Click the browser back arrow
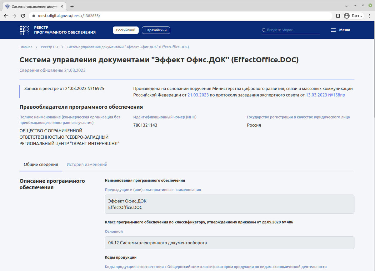This screenshot has width=375, height=271. 6,16
